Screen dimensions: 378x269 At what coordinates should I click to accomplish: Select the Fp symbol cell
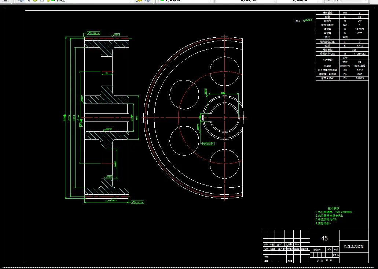click(x=345, y=74)
